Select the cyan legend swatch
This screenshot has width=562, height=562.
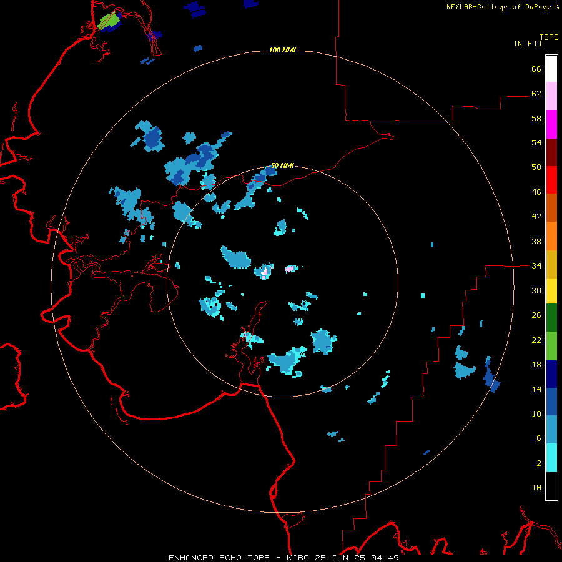[x=551, y=458]
